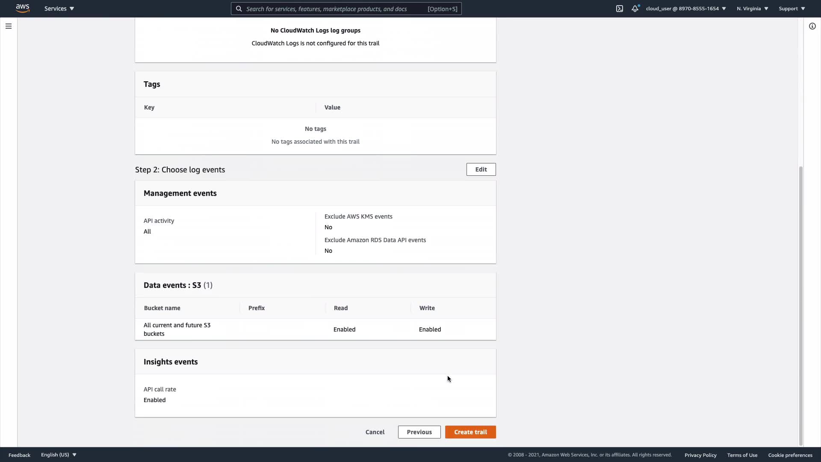Open the cloud_user account dropdown
Image resolution: width=821 pixels, height=462 pixels.
[685, 9]
